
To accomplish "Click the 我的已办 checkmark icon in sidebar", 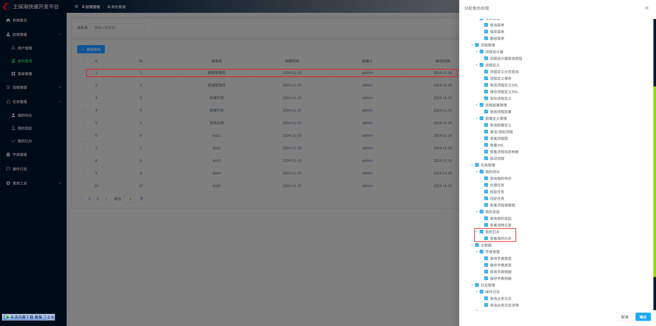I will click(13, 141).
